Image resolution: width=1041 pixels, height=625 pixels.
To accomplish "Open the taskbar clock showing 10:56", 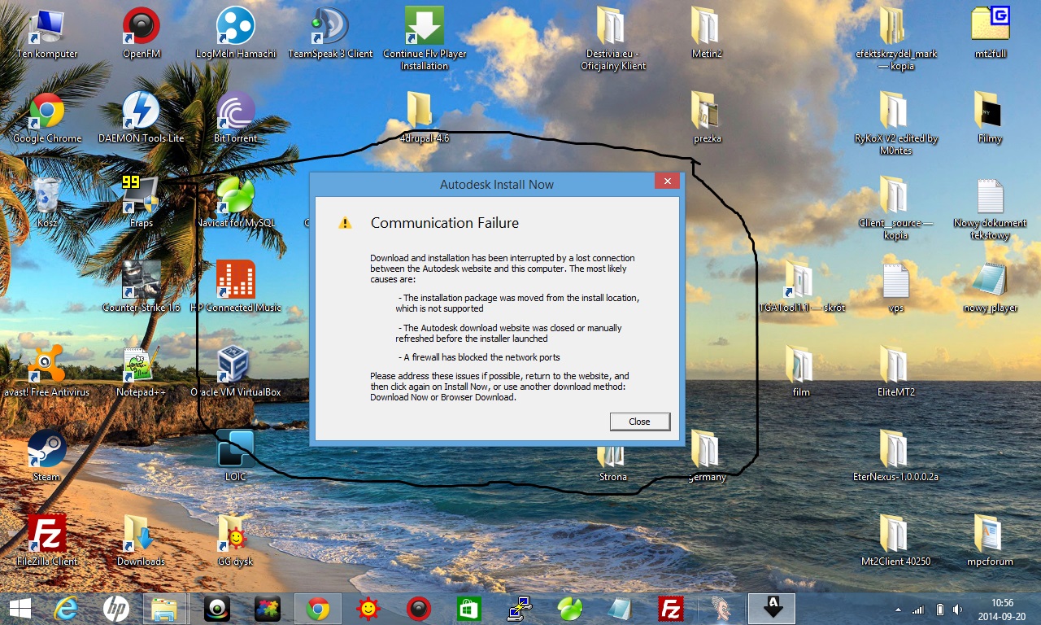I will coord(1001,609).
